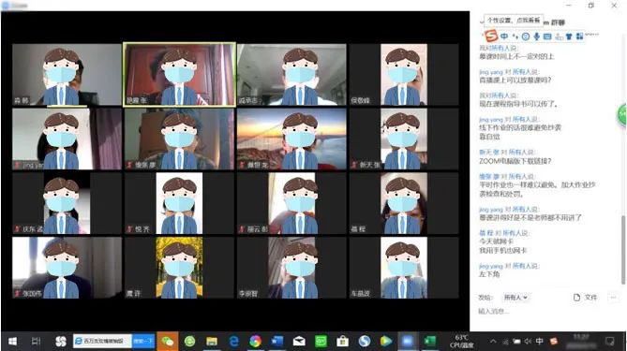Image resolution: width=627 pixels, height=351 pixels.
Task: Open Sogou toolbox grid icon
Action: (580, 37)
